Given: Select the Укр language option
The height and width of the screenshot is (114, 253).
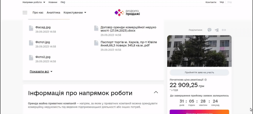Looking at the screenshot, I should click(222, 2).
